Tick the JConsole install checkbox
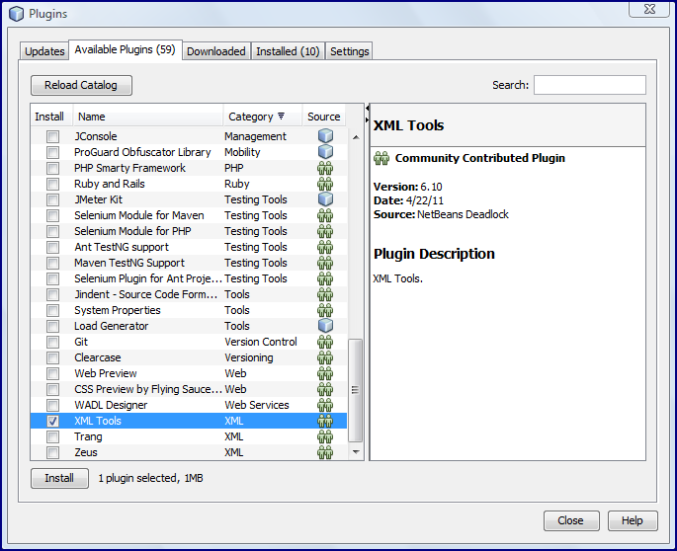Screen dimensions: 677x551 click(52, 137)
